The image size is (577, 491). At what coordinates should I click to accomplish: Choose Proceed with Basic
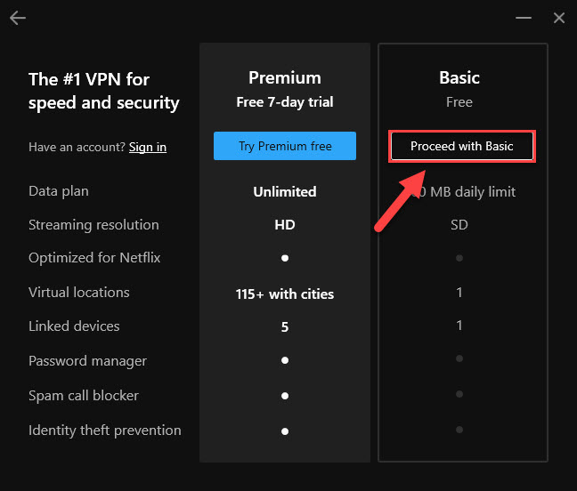pos(462,146)
